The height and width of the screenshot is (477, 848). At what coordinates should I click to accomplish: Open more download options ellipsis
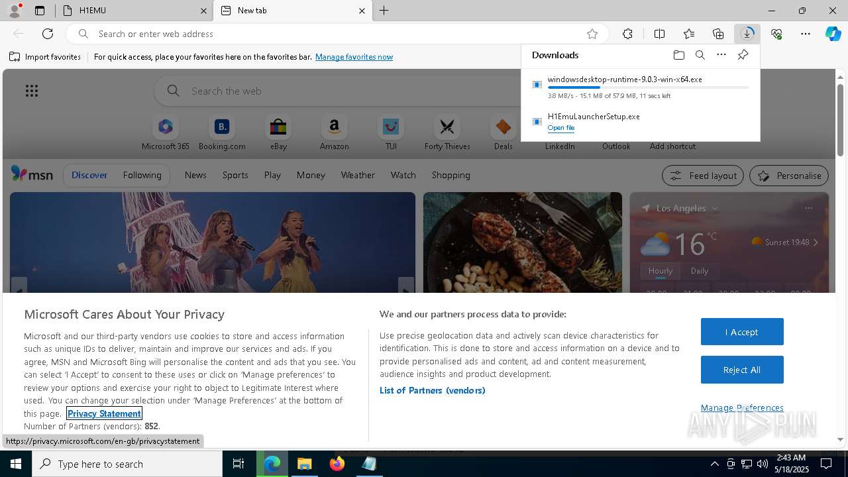[721, 55]
